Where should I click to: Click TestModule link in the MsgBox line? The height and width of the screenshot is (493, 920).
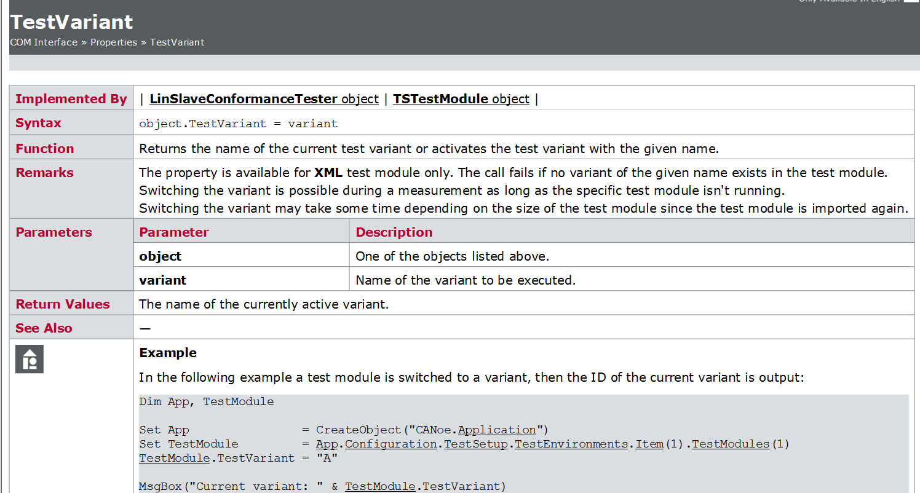(x=380, y=486)
